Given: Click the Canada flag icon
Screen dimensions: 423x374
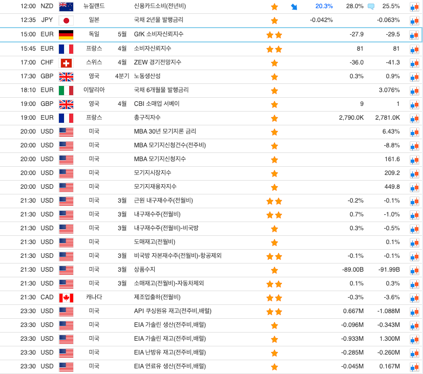Looking at the screenshot, I should [x=66, y=298].
